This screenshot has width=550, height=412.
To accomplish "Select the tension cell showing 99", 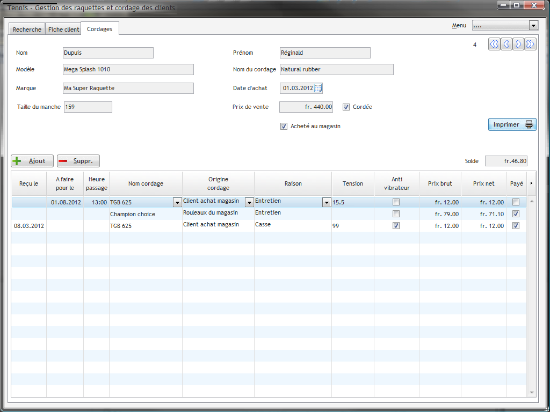I will (353, 226).
